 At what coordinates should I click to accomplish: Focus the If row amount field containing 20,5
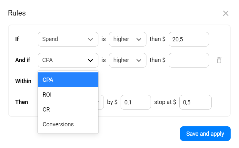pos(189,39)
